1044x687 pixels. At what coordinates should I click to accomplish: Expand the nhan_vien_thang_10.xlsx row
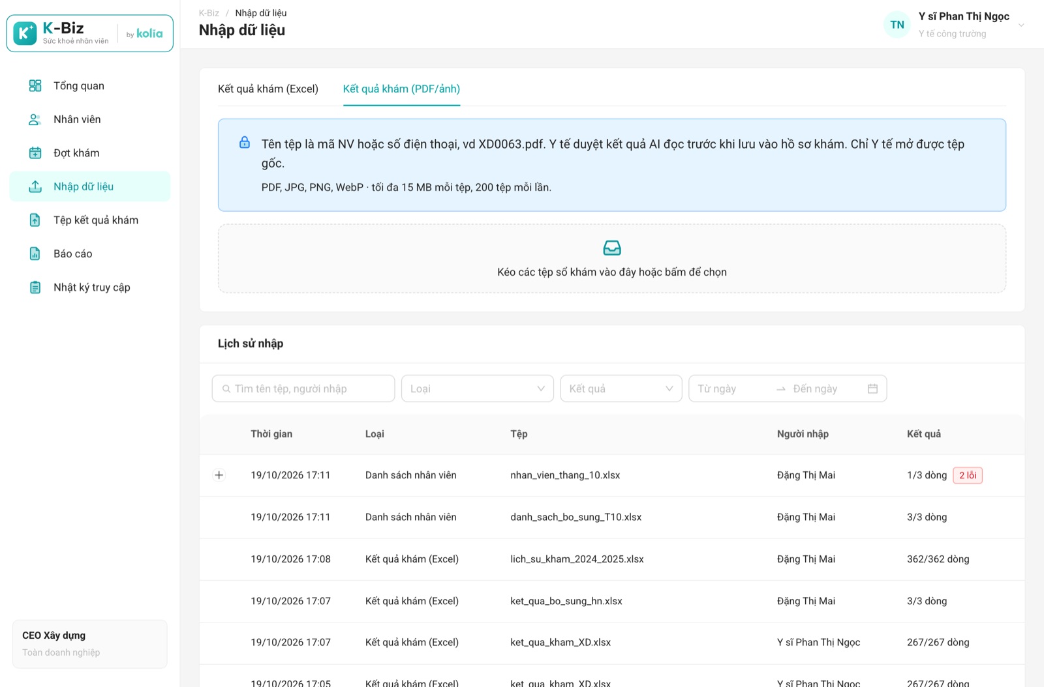point(219,475)
